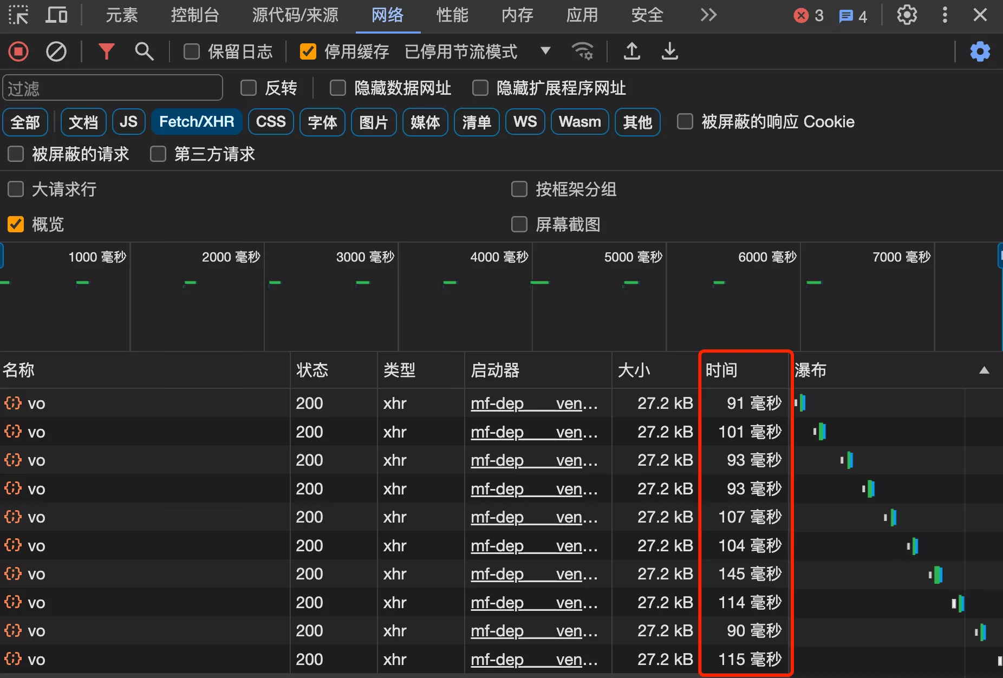
Task: Open the 源代码/来源 tab
Action: click(x=295, y=15)
